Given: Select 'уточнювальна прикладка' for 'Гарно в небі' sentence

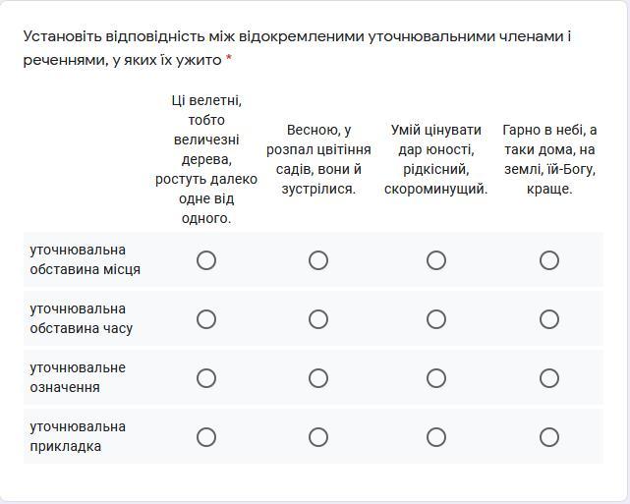Looking at the screenshot, I should tap(548, 437).
